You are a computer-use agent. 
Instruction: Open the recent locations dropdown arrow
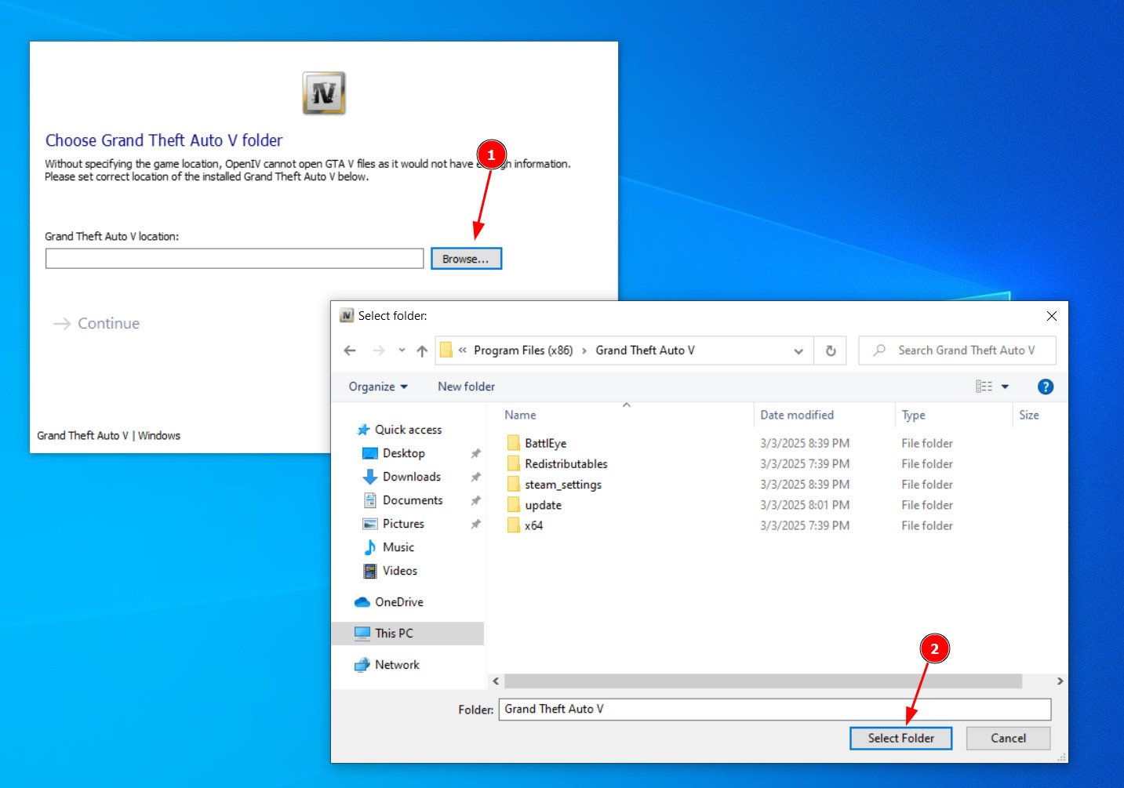pos(402,350)
